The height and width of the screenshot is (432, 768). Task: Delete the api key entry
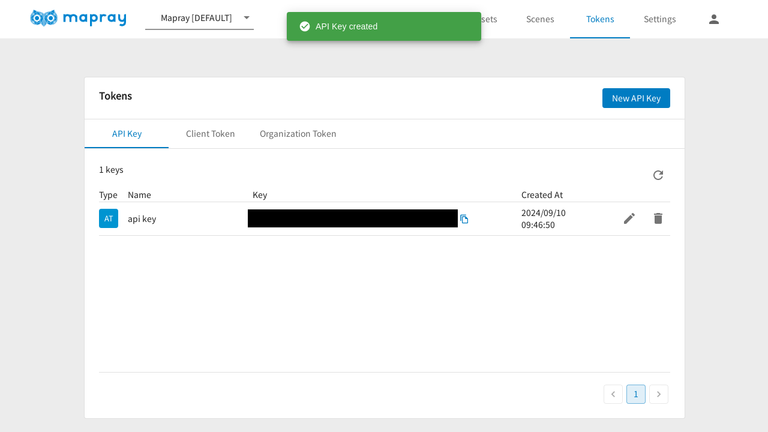(x=658, y=218)
